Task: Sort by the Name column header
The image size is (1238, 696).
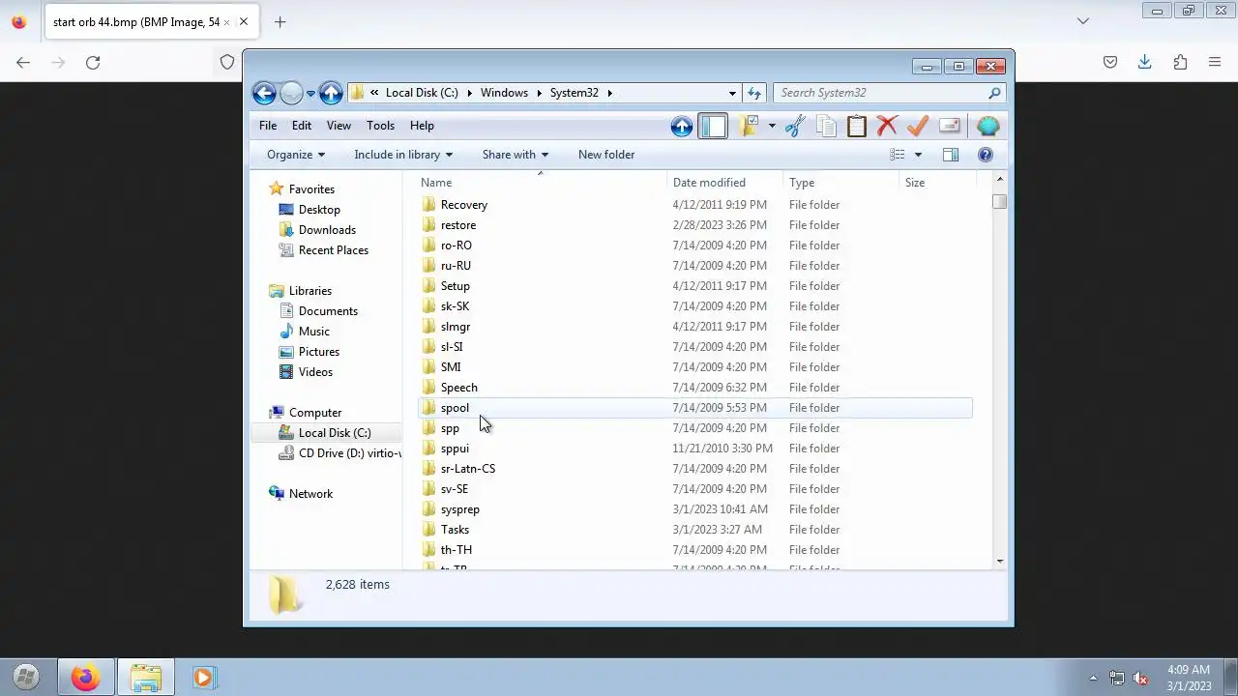Action: [x=542, y=183]
